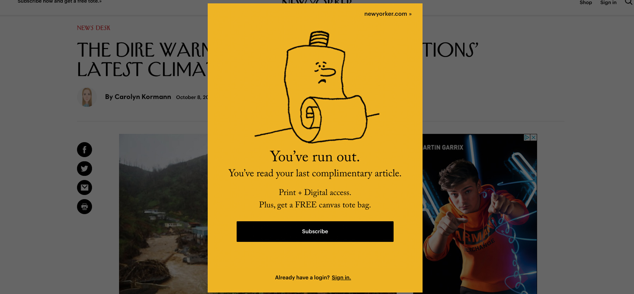The height and width of the screenshot is (294, 634).
Task: Share article on Facebook
Action: pyautogui.click(x=85, y=150)
